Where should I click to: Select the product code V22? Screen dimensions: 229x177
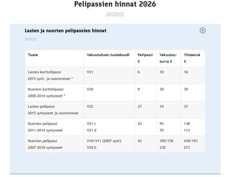click(x=90, y=106)
